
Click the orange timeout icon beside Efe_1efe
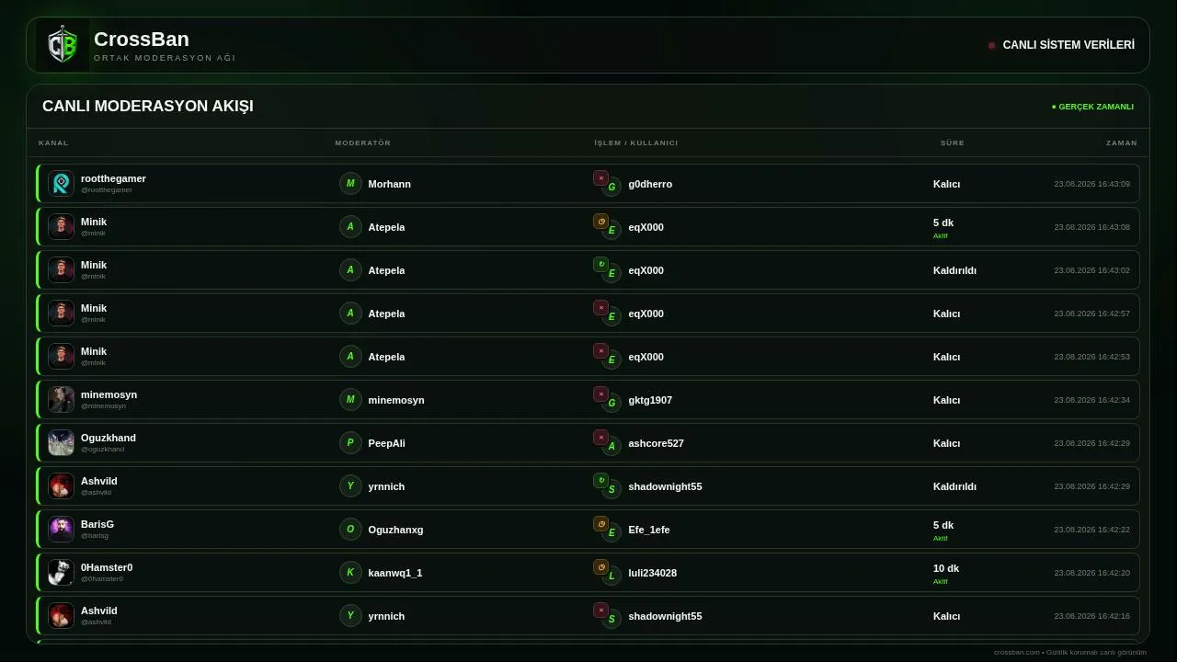(x=601, y=524)
